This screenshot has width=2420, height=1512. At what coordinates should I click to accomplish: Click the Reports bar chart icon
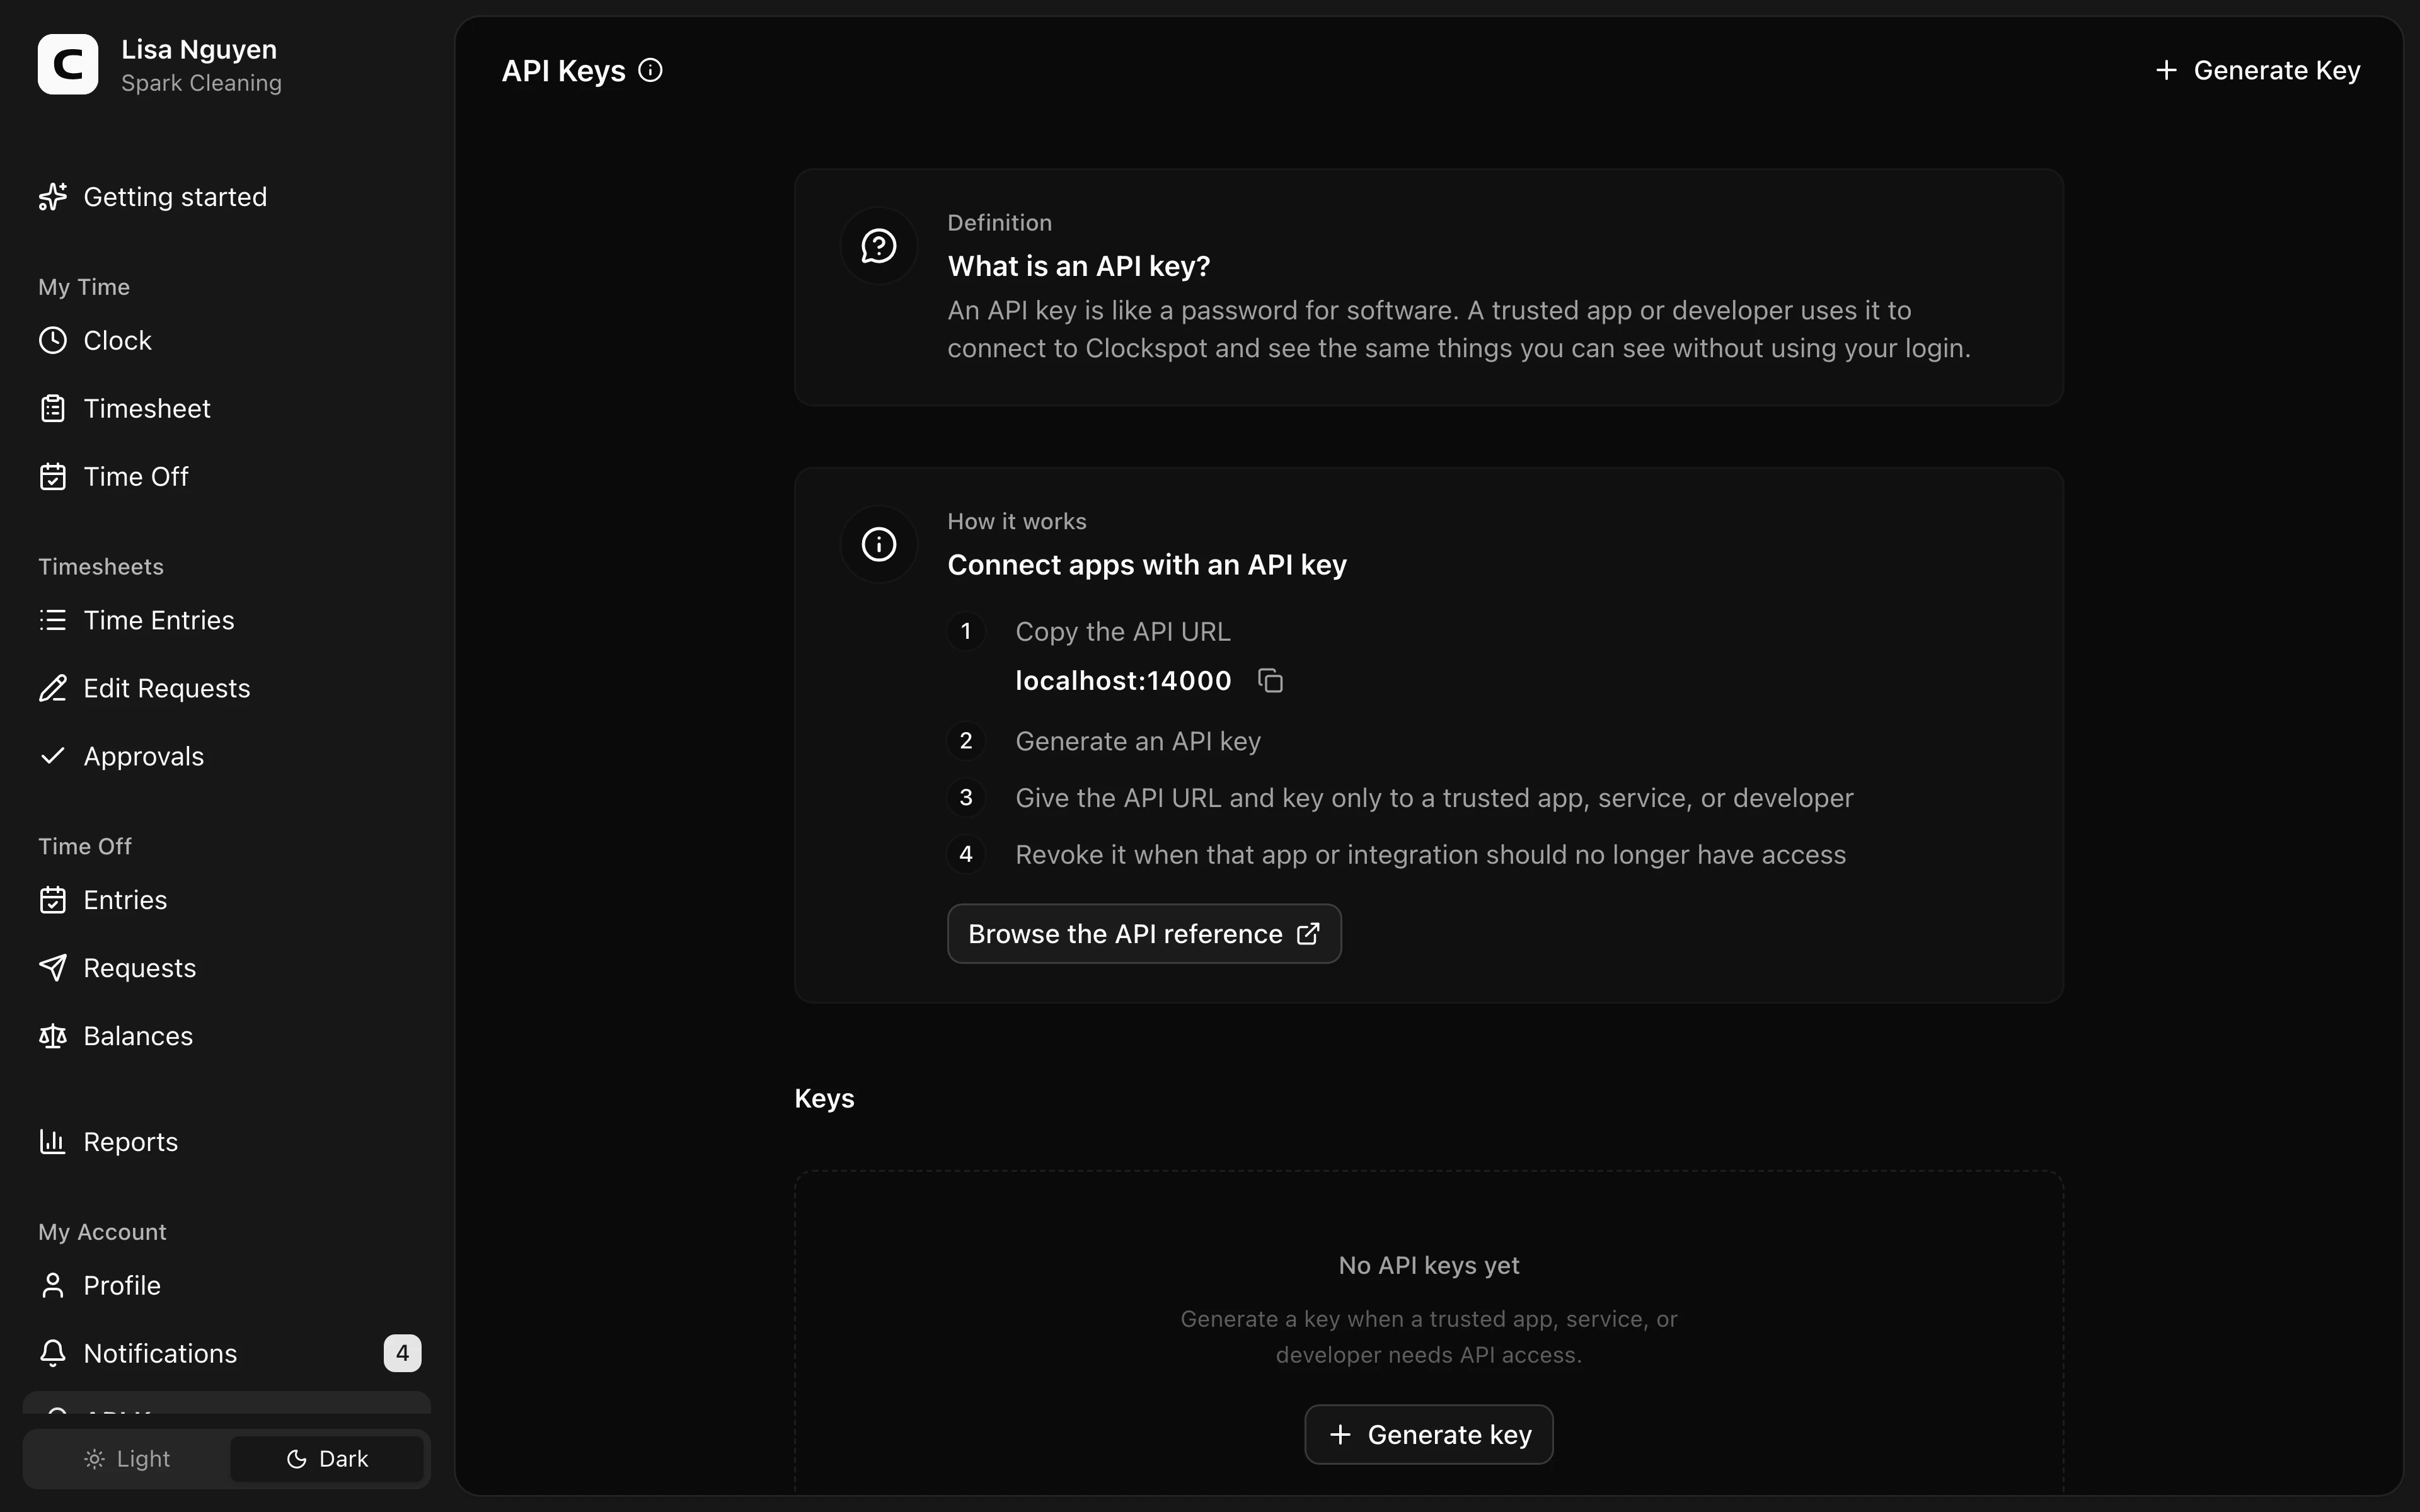pyautogui.click(x=53, y=1142)
